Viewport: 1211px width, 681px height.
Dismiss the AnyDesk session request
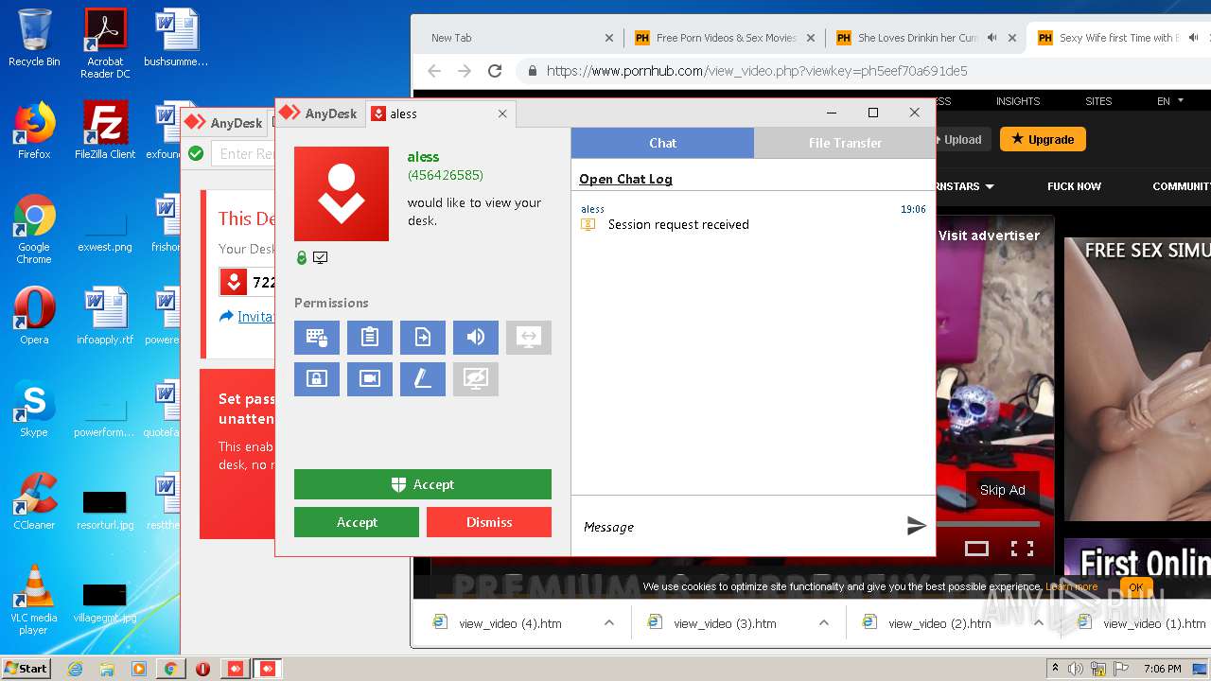(x=489, y=522)
